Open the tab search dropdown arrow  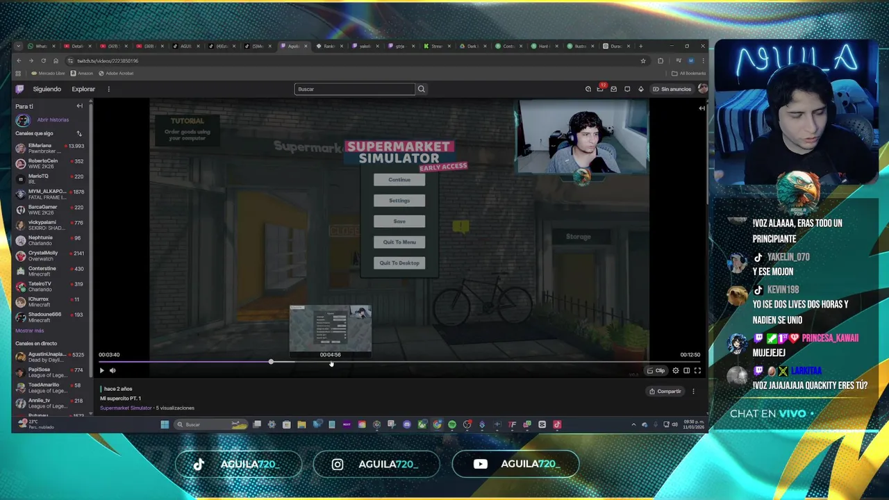click(19, 46)
